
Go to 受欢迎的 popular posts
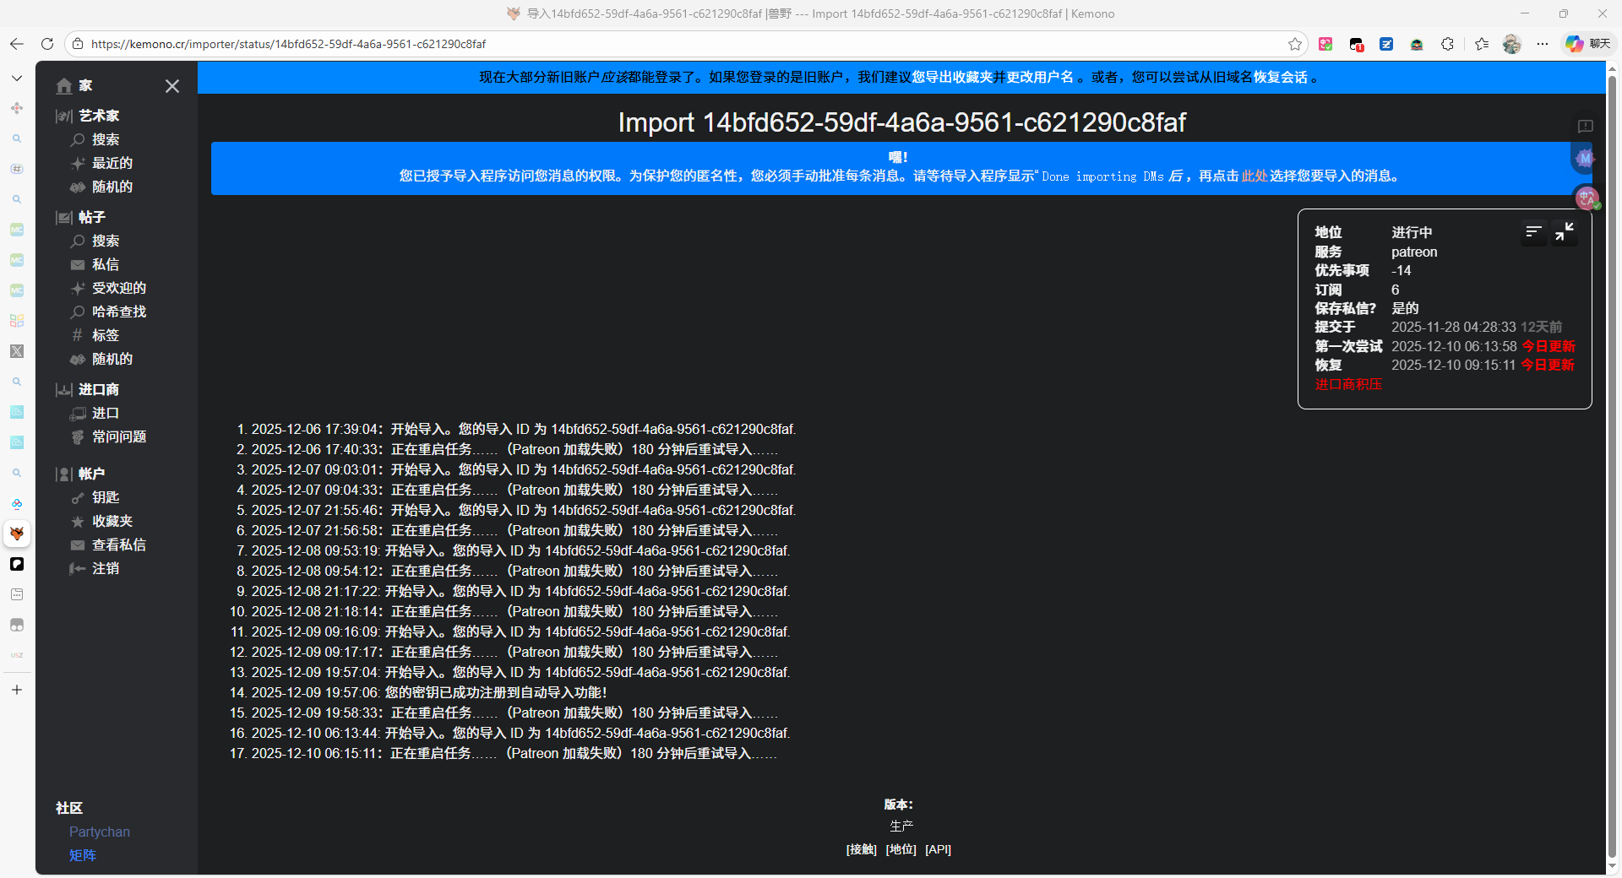click(118, 289)
